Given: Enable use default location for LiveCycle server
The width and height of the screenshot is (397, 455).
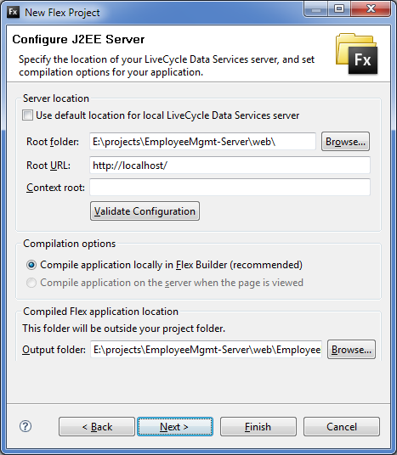Looking at the screenshot, I should click(x=27, y=115).
